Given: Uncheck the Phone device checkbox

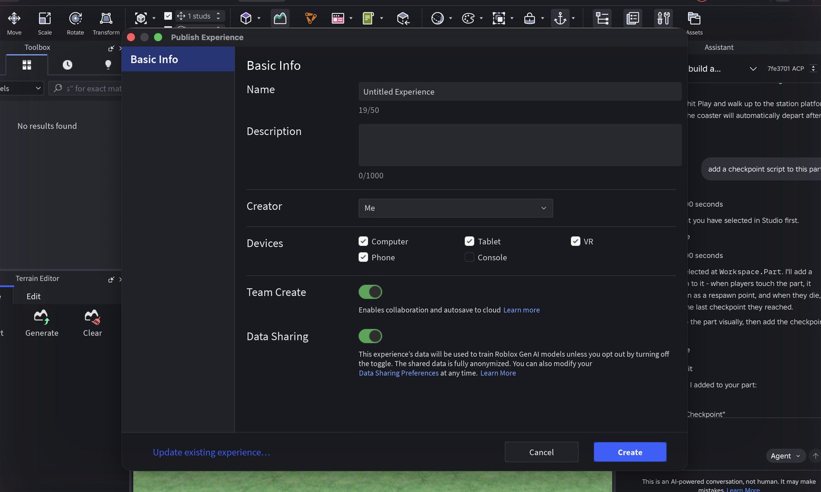Looking at the screenshot, I should [x=363, y=257].
